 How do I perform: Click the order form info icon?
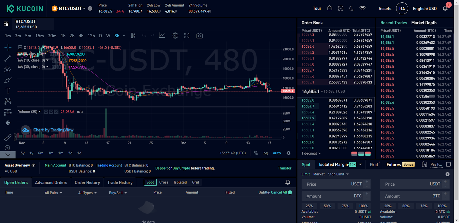click(x=447, y=174)
